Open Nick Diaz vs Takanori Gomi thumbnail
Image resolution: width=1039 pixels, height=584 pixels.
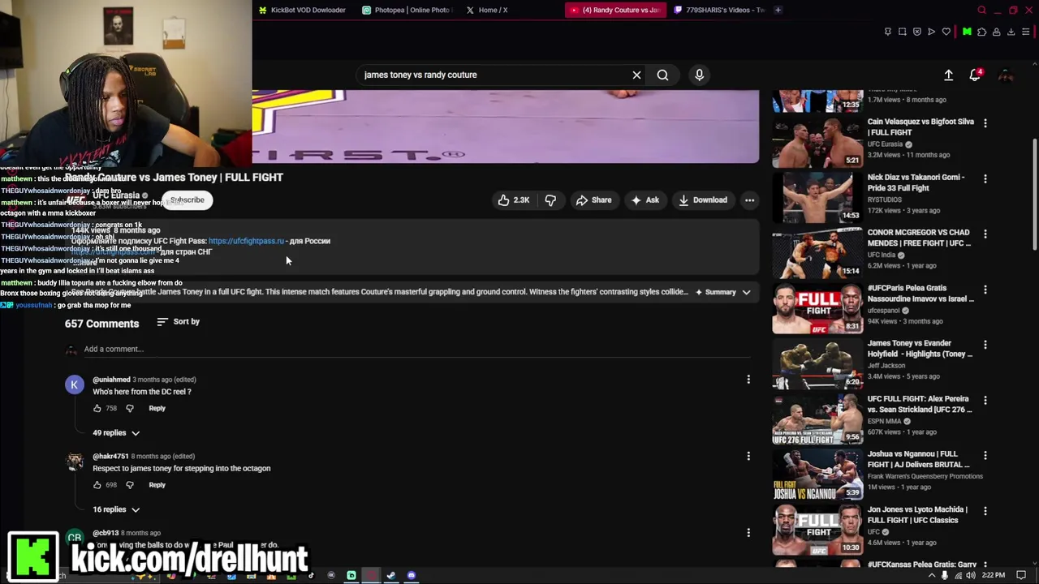817,198
